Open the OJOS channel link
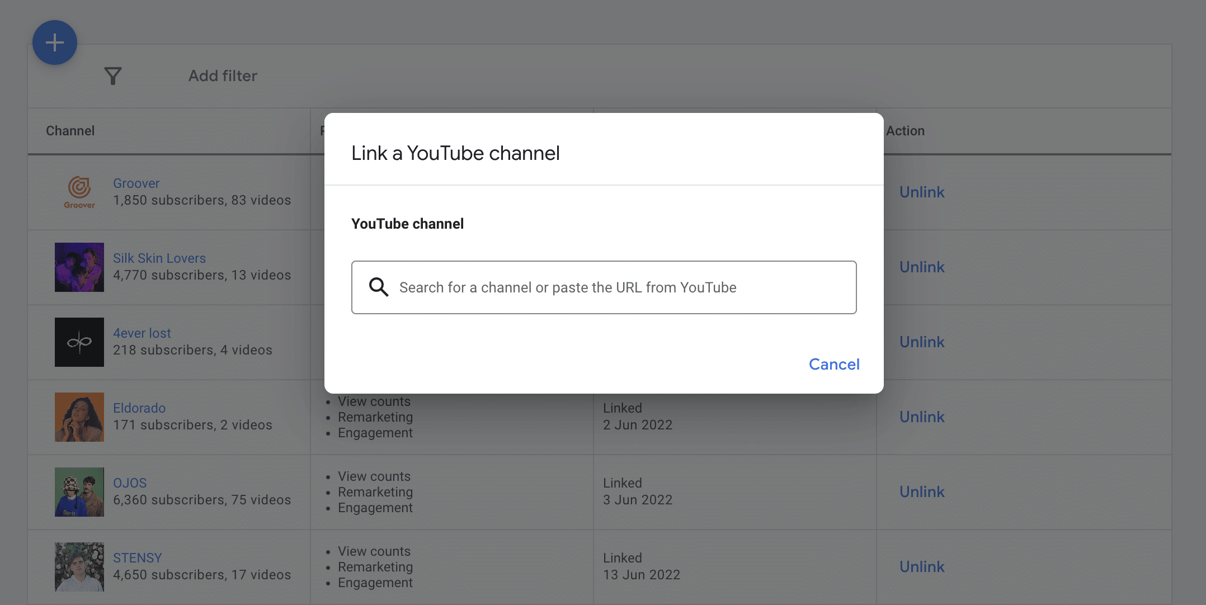Viewport: 1206px width, 605px height. pos(130,483)
